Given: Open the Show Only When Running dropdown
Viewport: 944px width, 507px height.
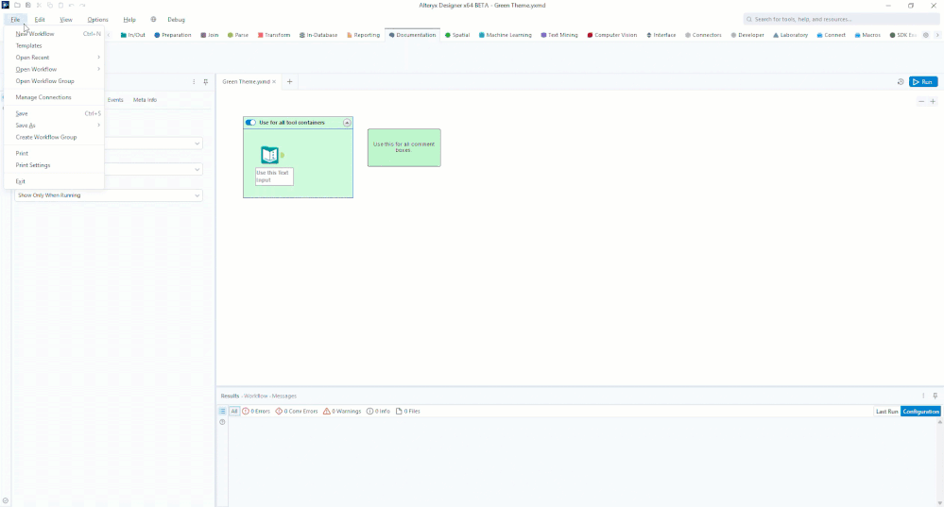Looking at the screenshot, I should coord(109,195).
